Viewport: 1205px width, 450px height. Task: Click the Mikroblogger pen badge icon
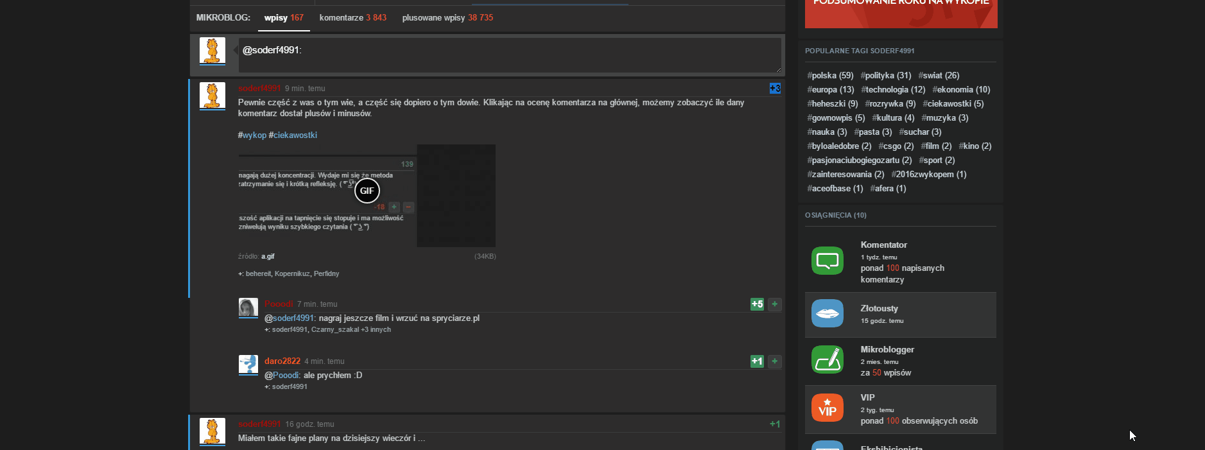tap(827, 359)
